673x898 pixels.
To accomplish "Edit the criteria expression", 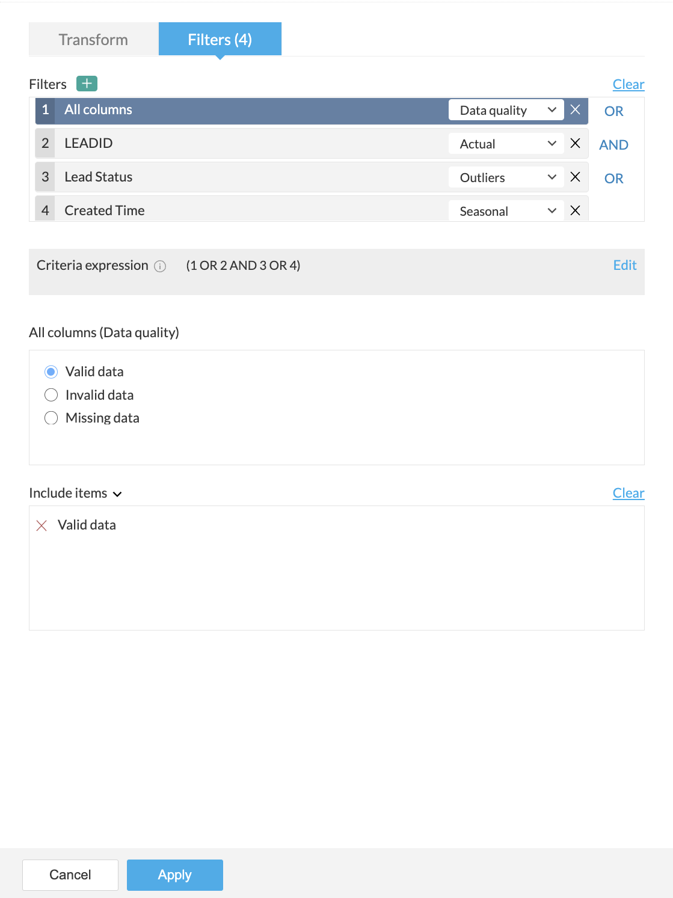I will [624, 265].
